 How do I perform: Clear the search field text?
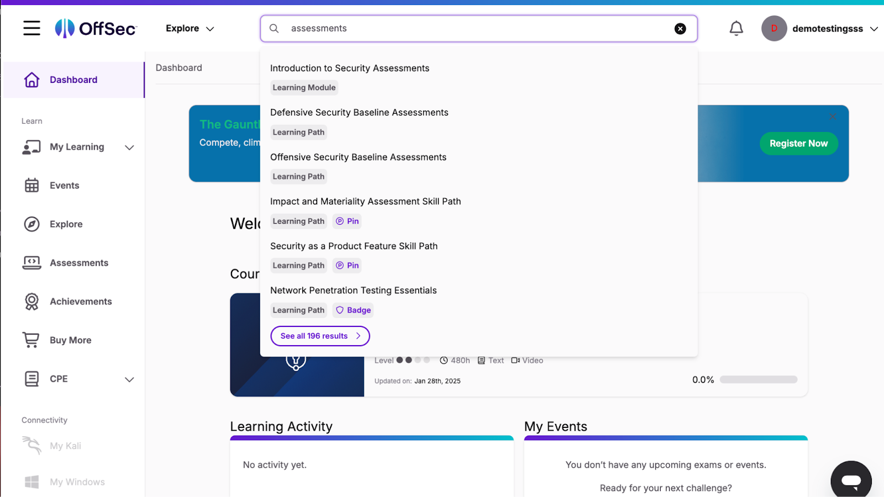[680, 29]
